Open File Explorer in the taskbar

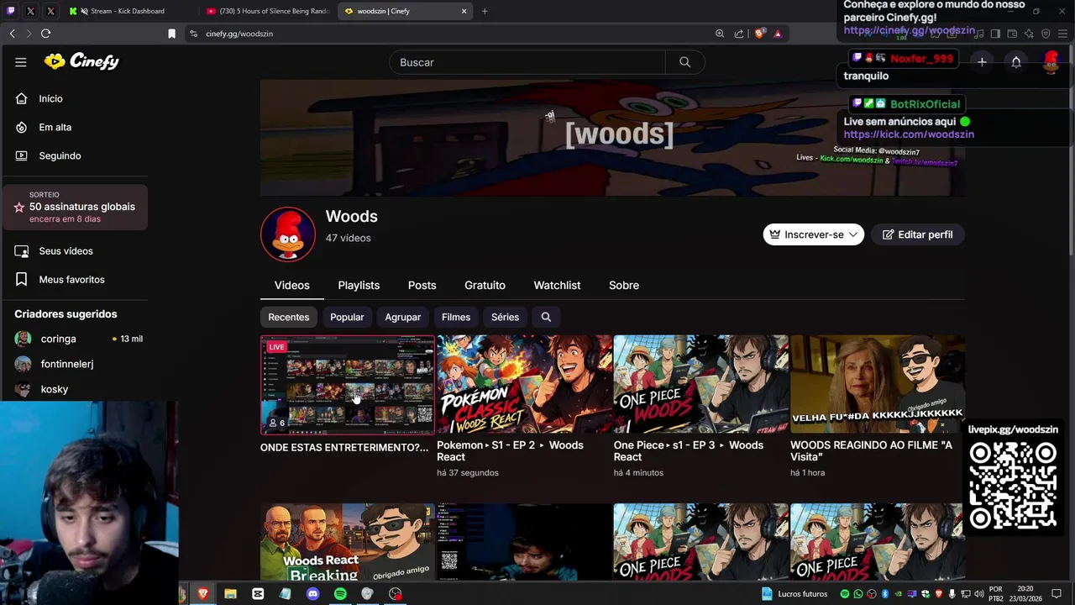(230, 594)
